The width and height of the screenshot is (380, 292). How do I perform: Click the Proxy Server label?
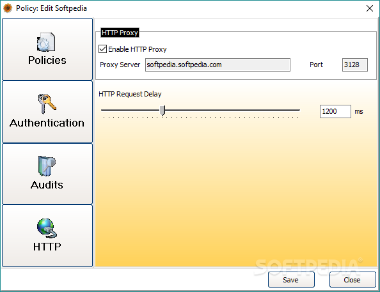pyautogui.click(x=120, y=65)
